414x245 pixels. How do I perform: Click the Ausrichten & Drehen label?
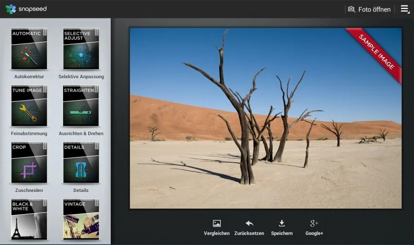[81, 134]
